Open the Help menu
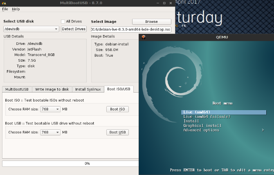 [16, 9]
